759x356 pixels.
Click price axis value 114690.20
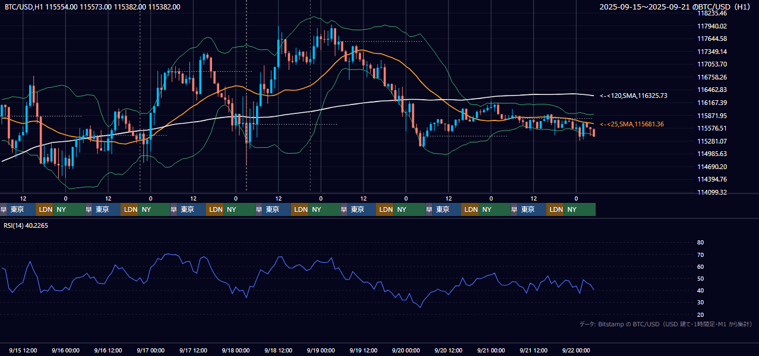coord(713,167)
